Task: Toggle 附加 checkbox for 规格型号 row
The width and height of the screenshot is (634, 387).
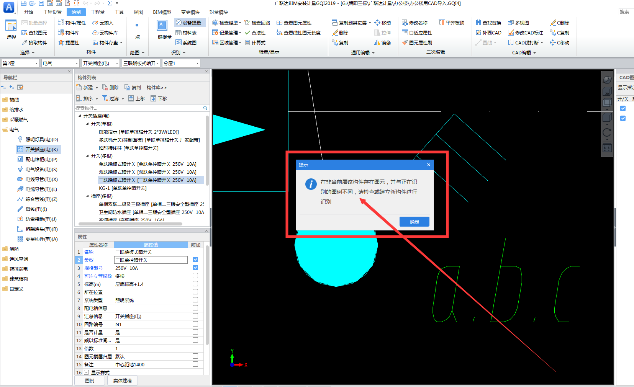Action: point(195,268)
